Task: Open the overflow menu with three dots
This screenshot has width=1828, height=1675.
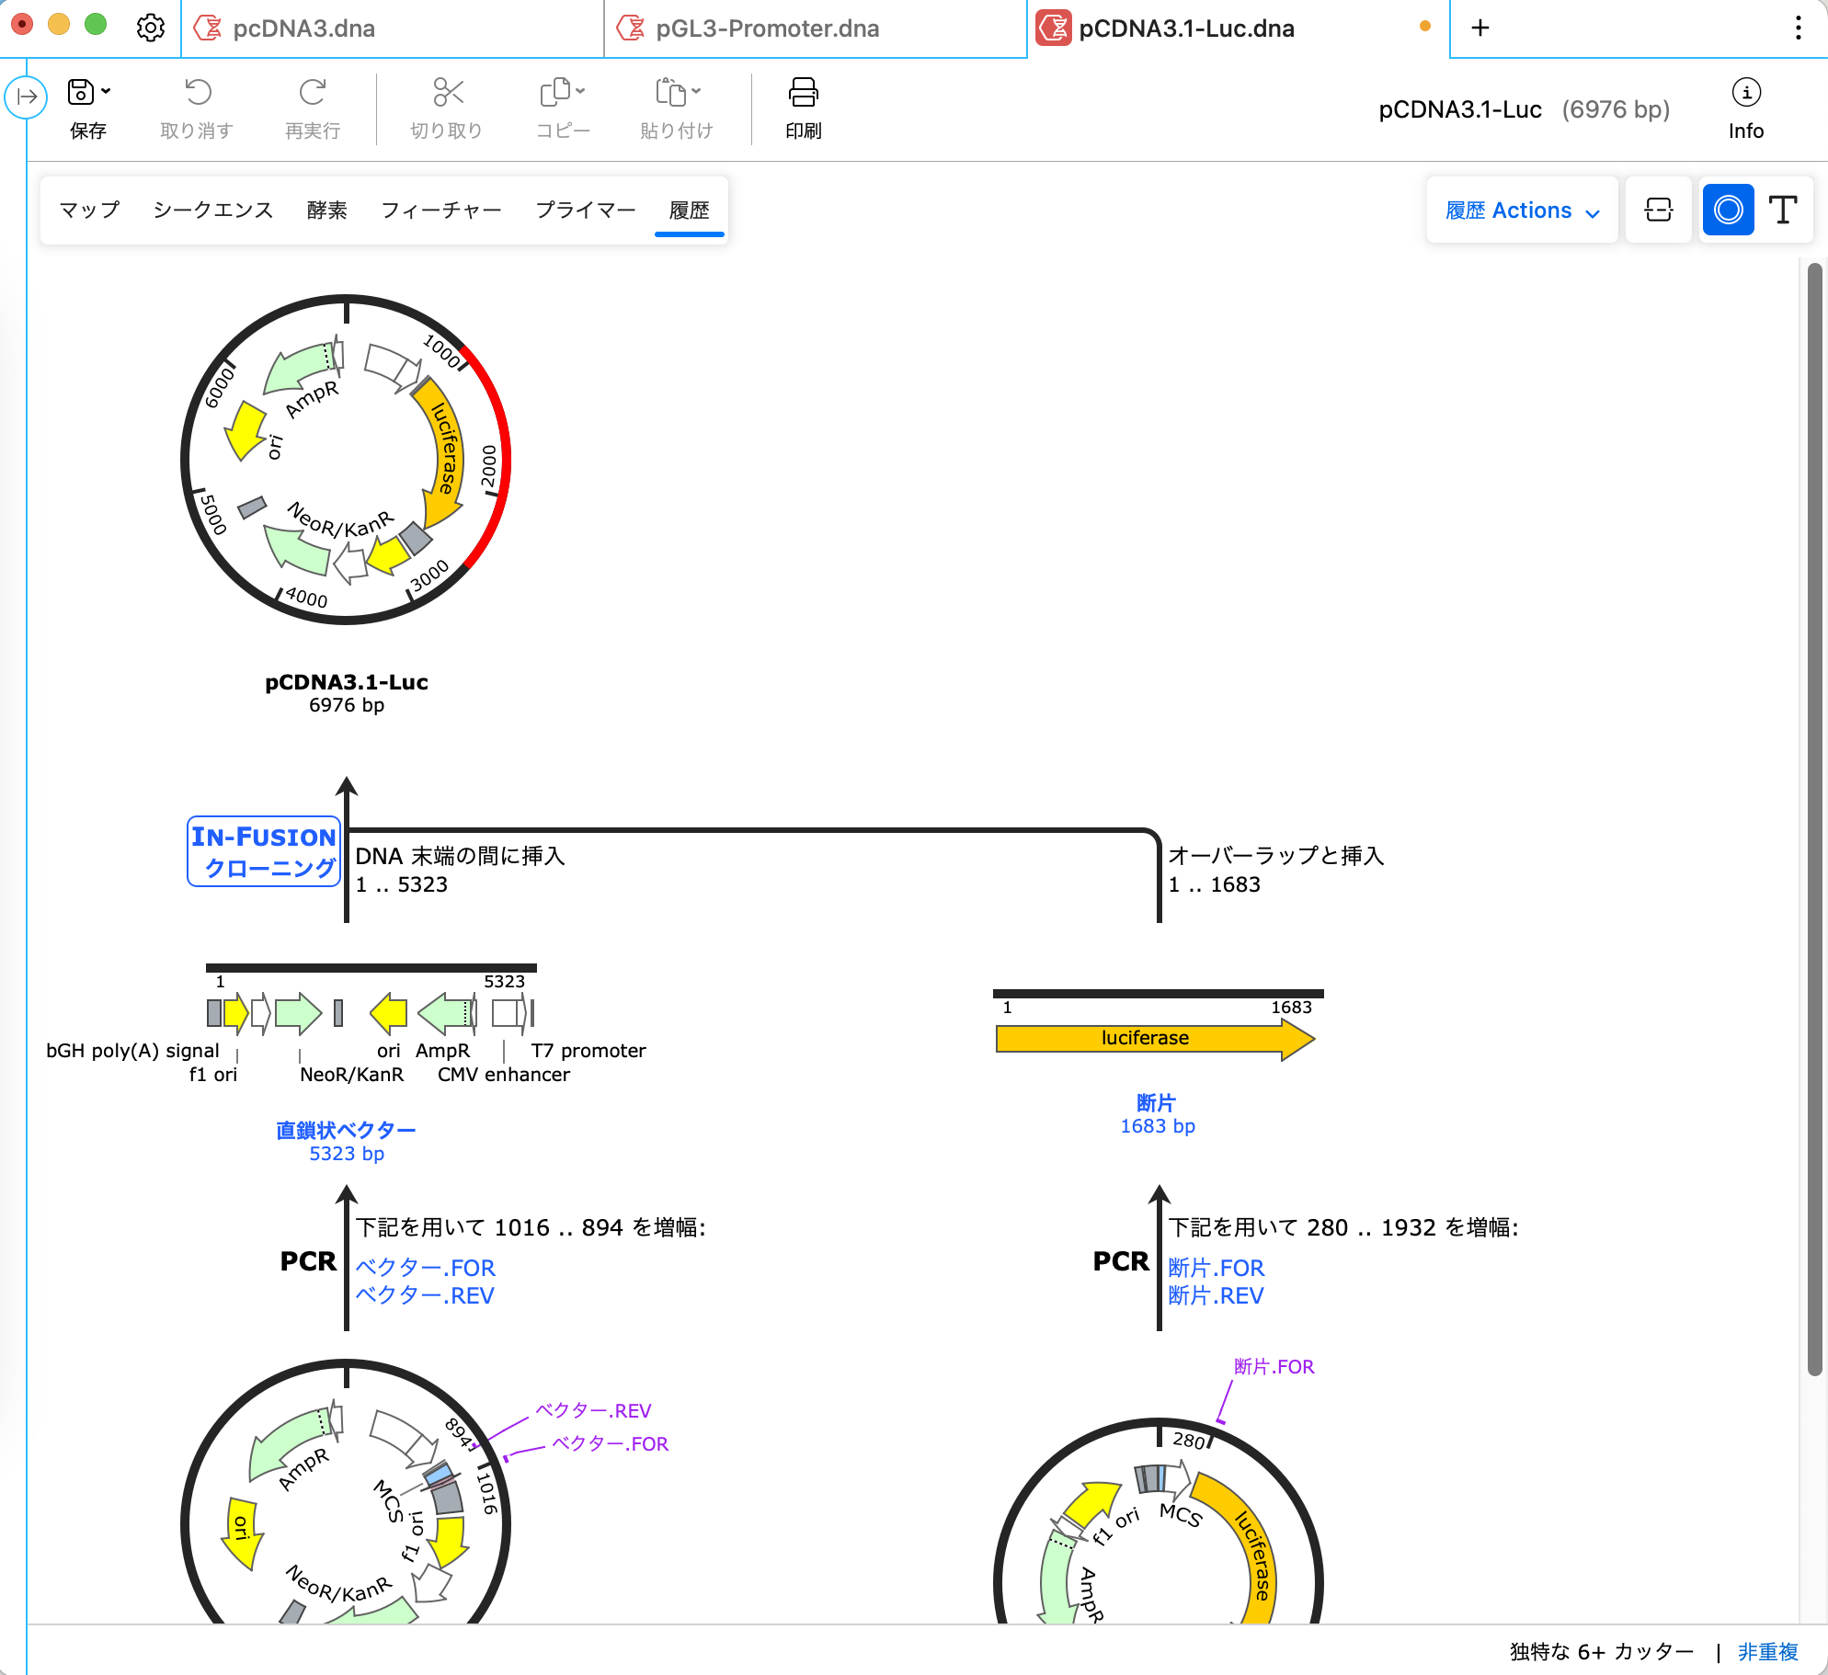Action: point(1798,28)
